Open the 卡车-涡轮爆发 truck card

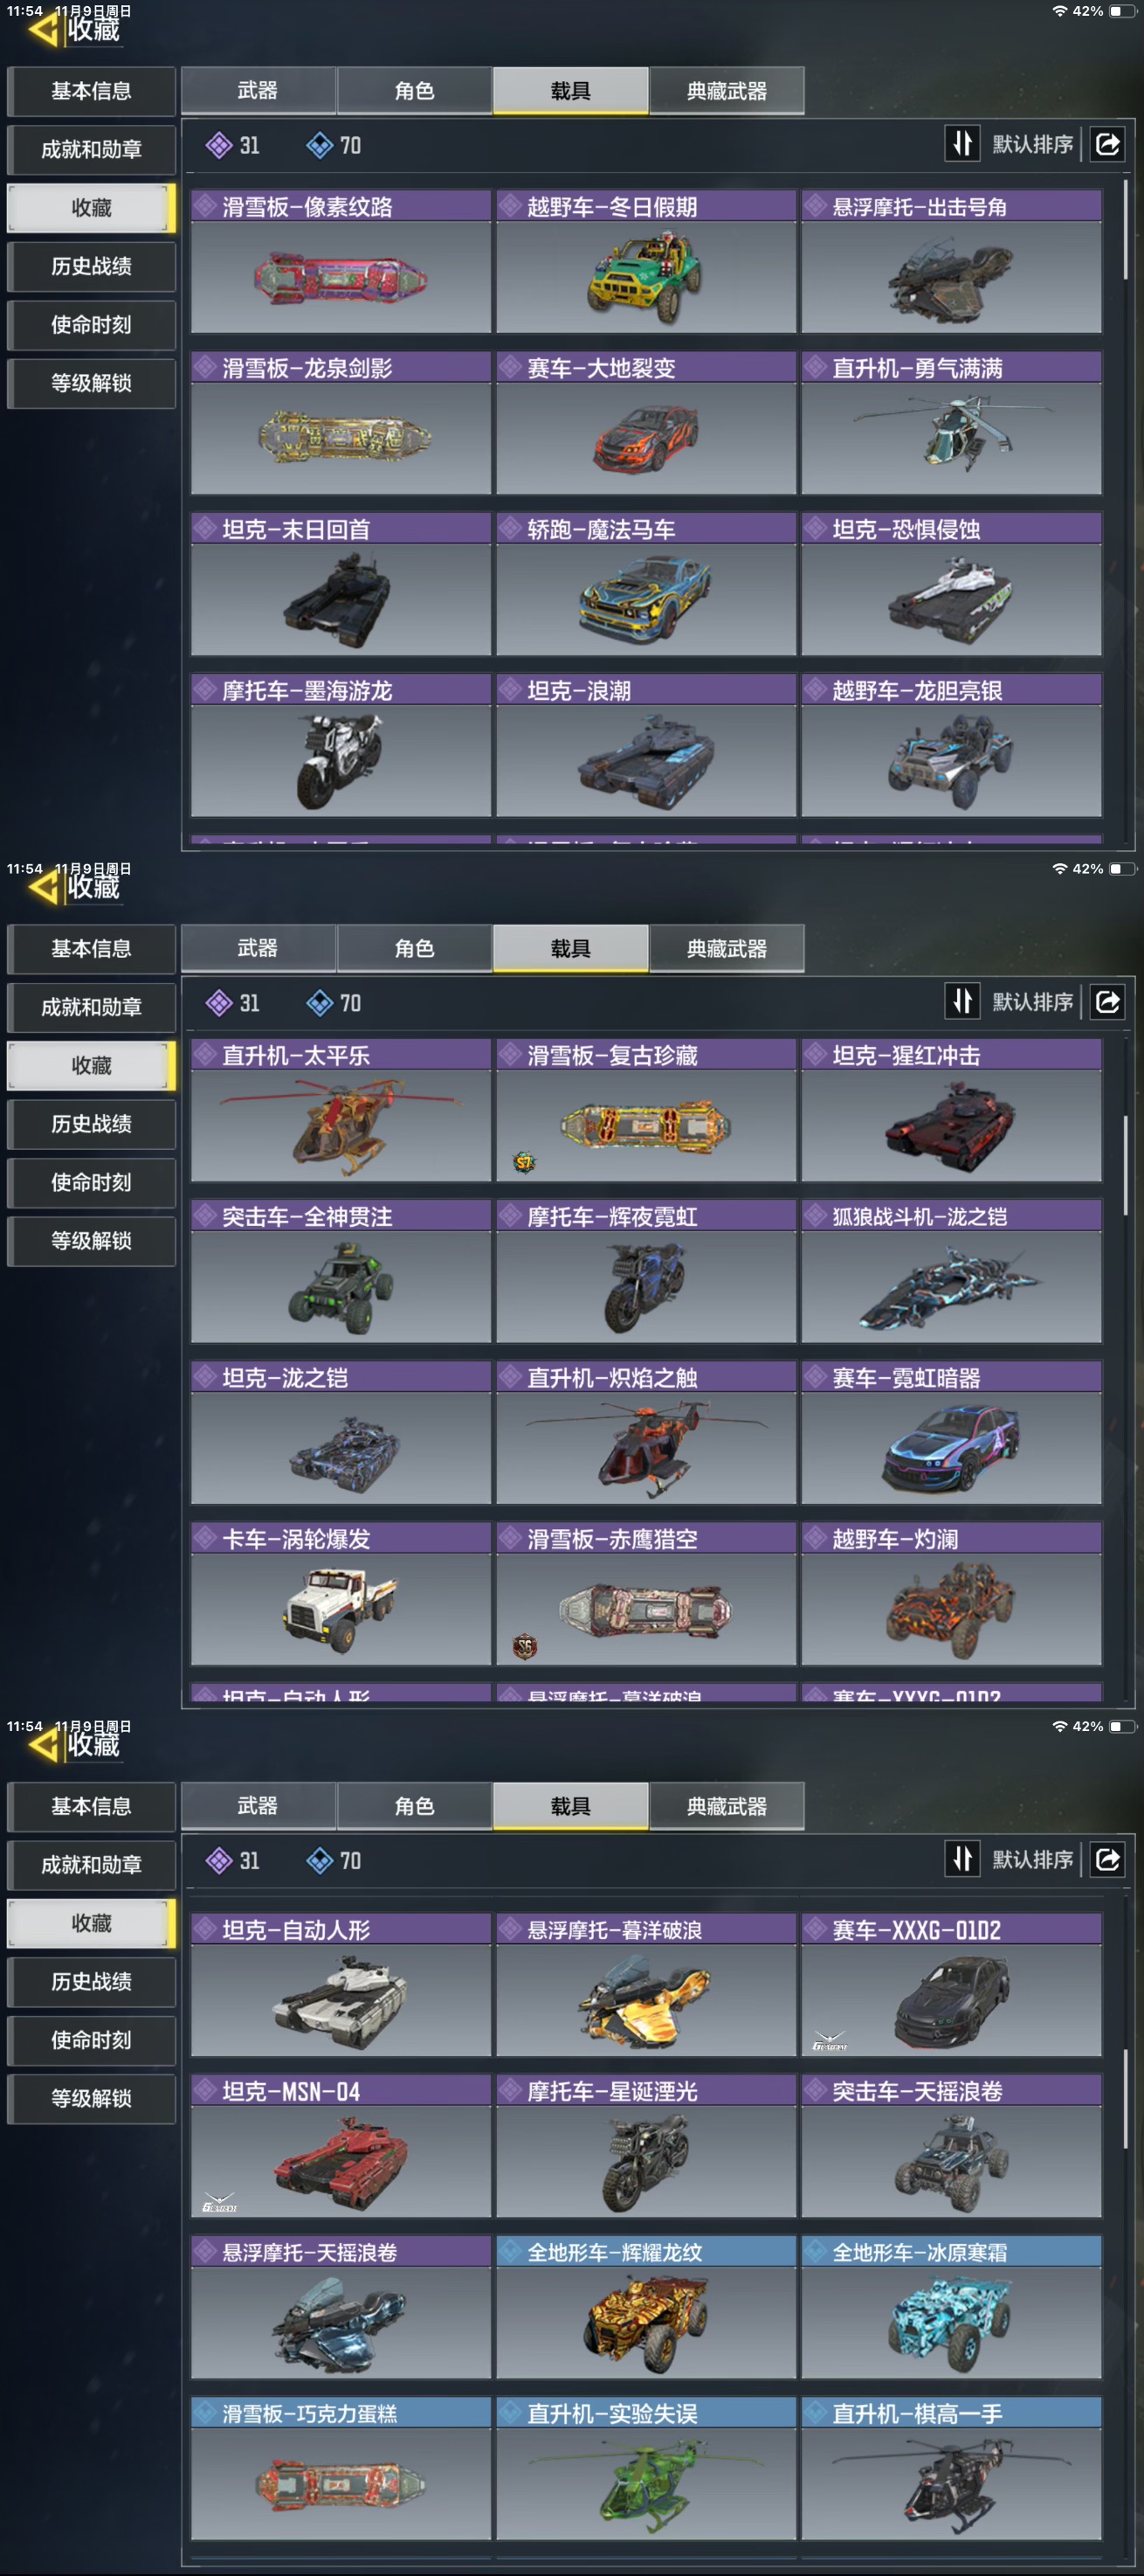pos(341,1594)
